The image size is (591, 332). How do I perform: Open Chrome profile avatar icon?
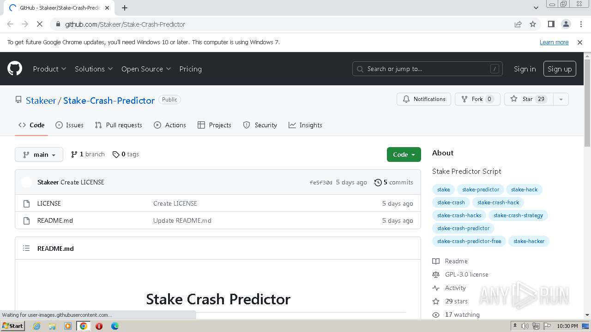coord(566,24)
